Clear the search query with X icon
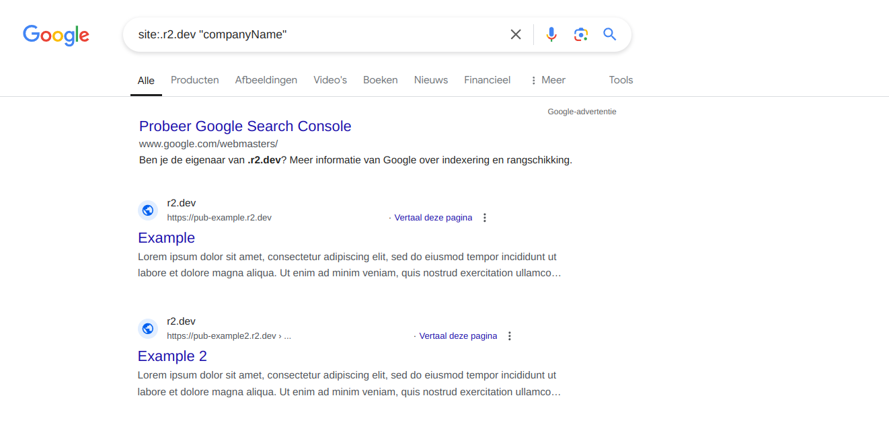Viewport: 889px width, 443px height. click(x=516, y=34)
